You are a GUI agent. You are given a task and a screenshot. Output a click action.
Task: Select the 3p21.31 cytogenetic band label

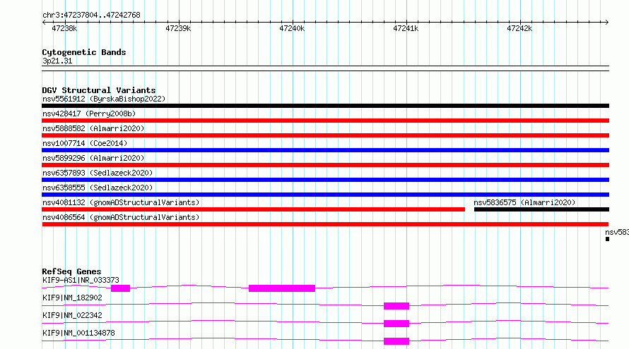pyautogui.click(x=57, y=61)
